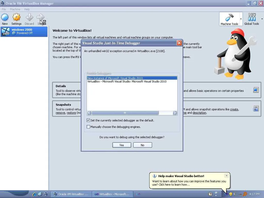Click the debugger list scroll right arrow
This screenshot has width=264, height=198.
pyautogui.click(x=175, y=113)
